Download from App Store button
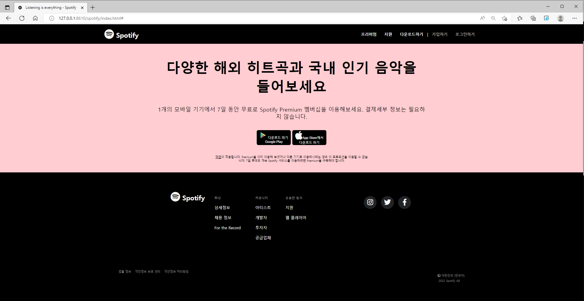The image size is (584, 301). [309, 138]
